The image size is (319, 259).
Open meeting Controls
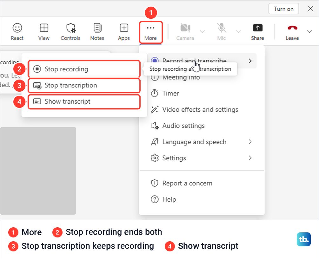pos(70,32)
